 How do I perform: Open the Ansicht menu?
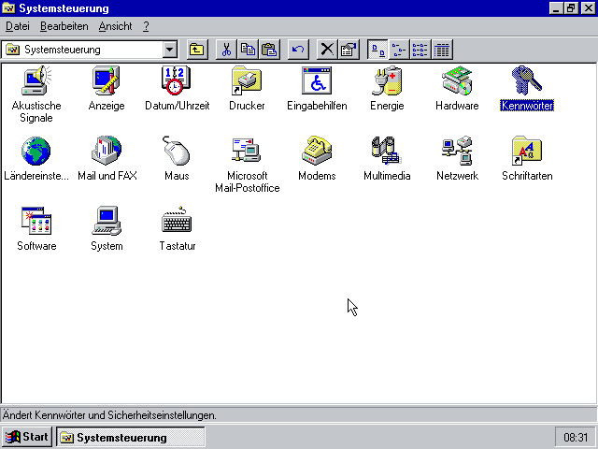point(115,26)
